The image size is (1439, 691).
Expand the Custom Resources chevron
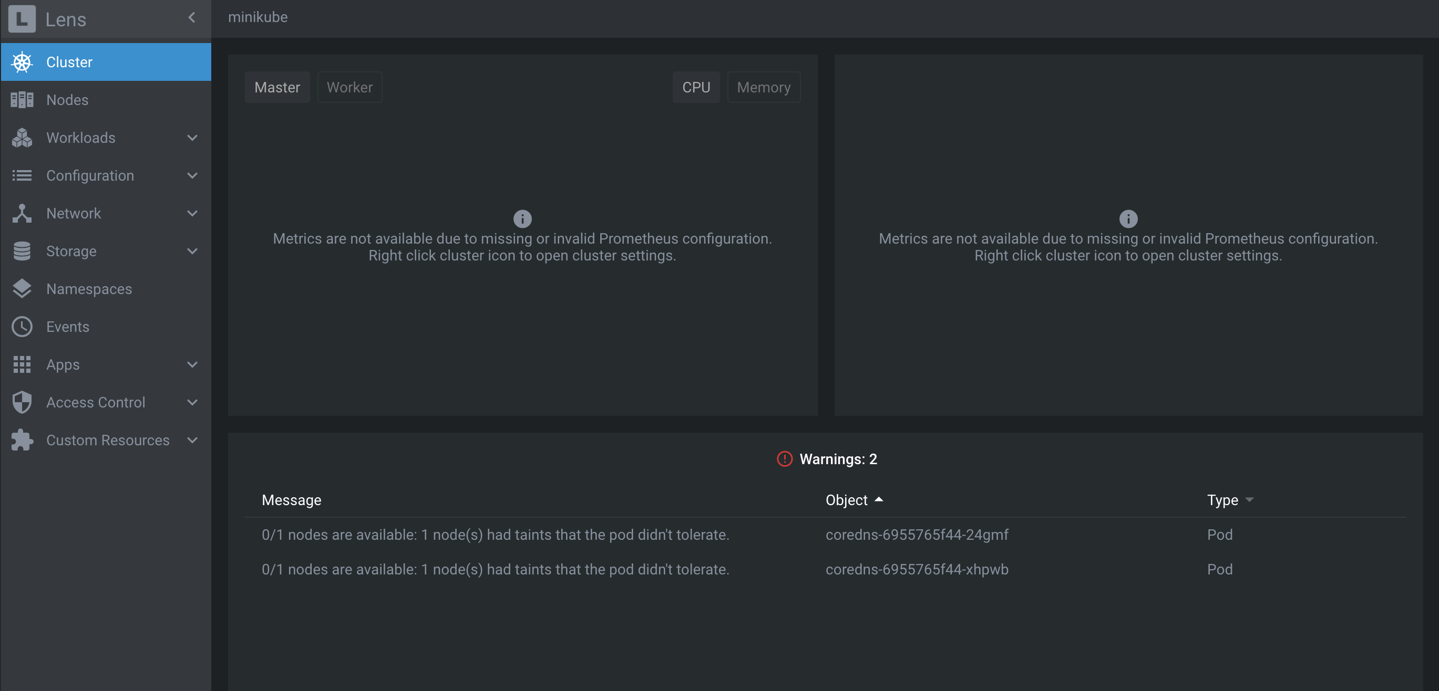point(192,441)
